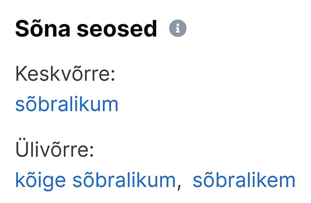Open the kõige sõbralikum superlative link

96,180
